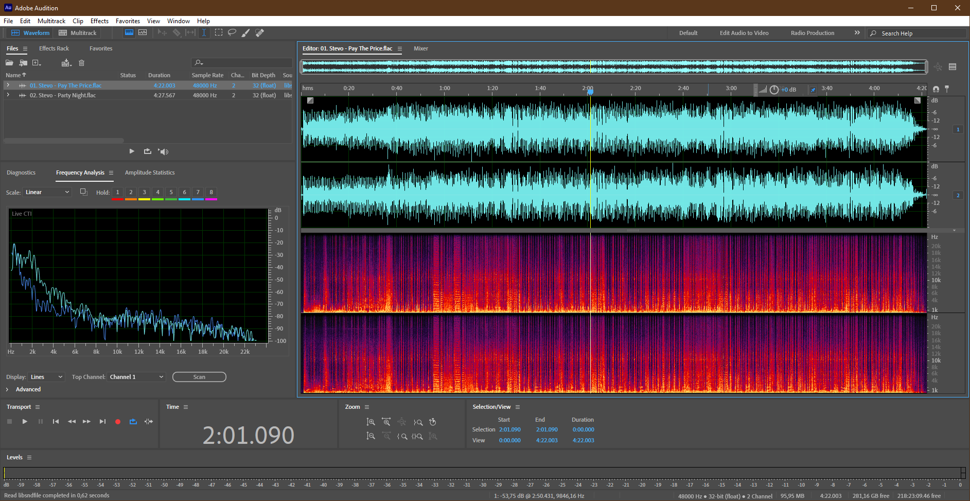
Task: Click Insert into Multitrack icon
Action: 66,63
